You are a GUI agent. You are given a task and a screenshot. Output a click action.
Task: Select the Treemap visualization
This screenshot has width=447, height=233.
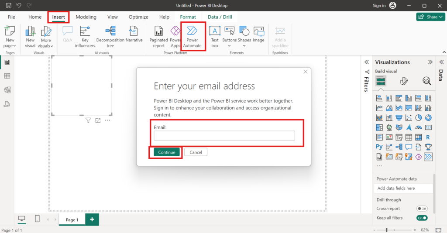[x=379, y=127]
